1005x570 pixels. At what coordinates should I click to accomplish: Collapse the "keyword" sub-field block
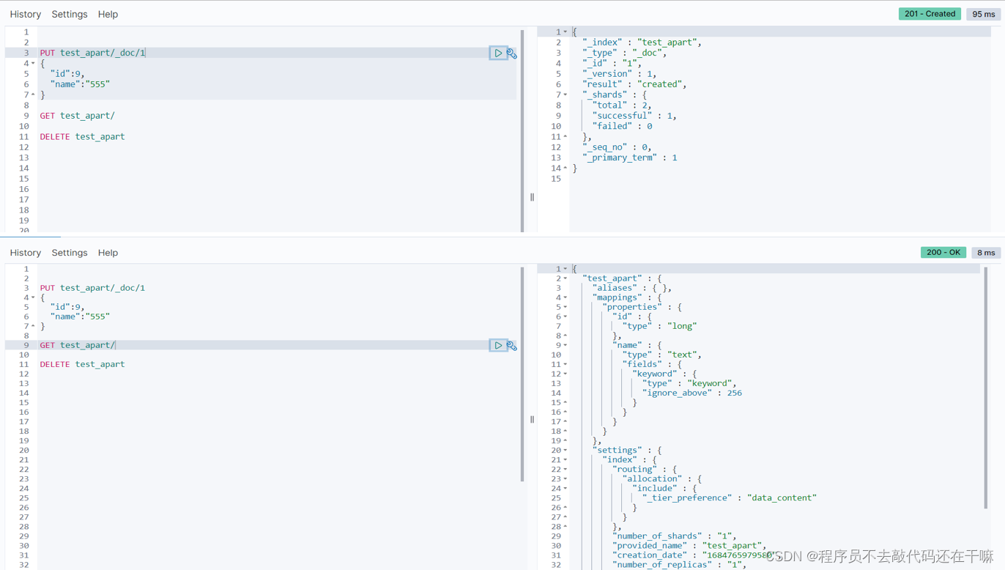pyautogui.click(x=565, y=374)
